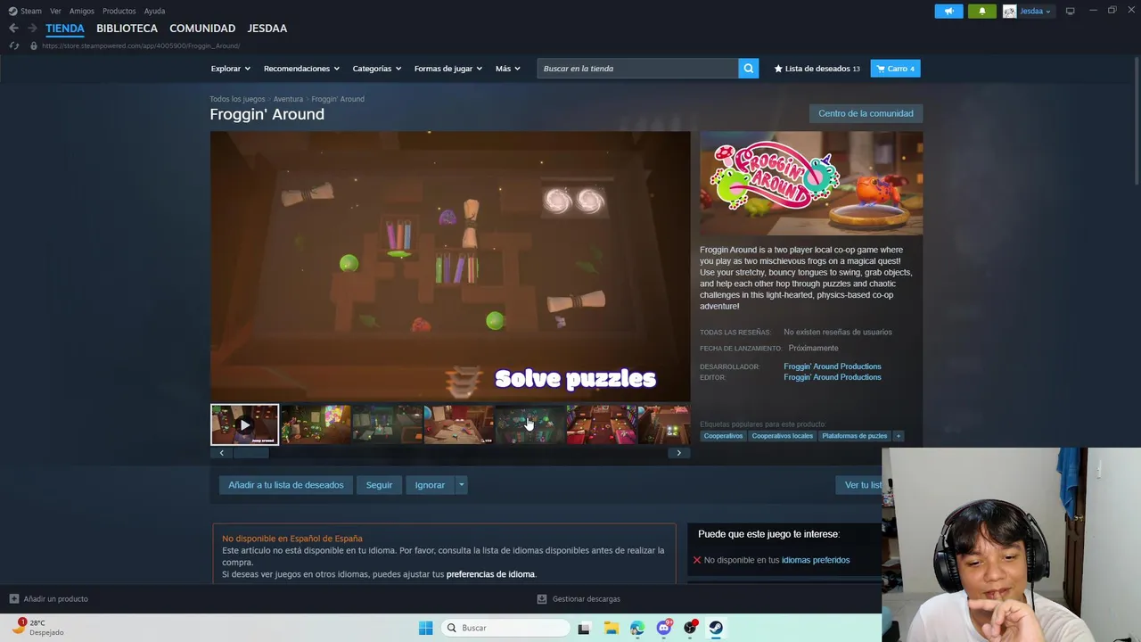Click the Ignorar button
Screen dimensions: 1141x642
(x=430, y=485)
